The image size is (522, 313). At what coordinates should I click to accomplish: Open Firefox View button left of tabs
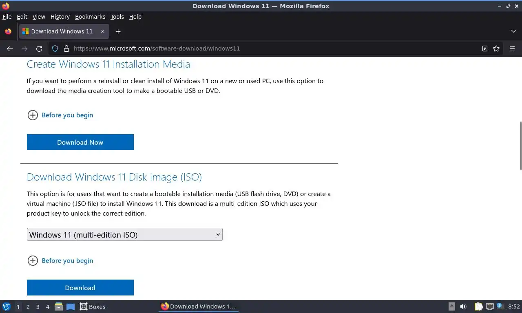[x=8, y=31]
